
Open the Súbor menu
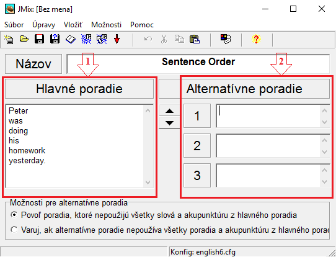click(14, 25)
